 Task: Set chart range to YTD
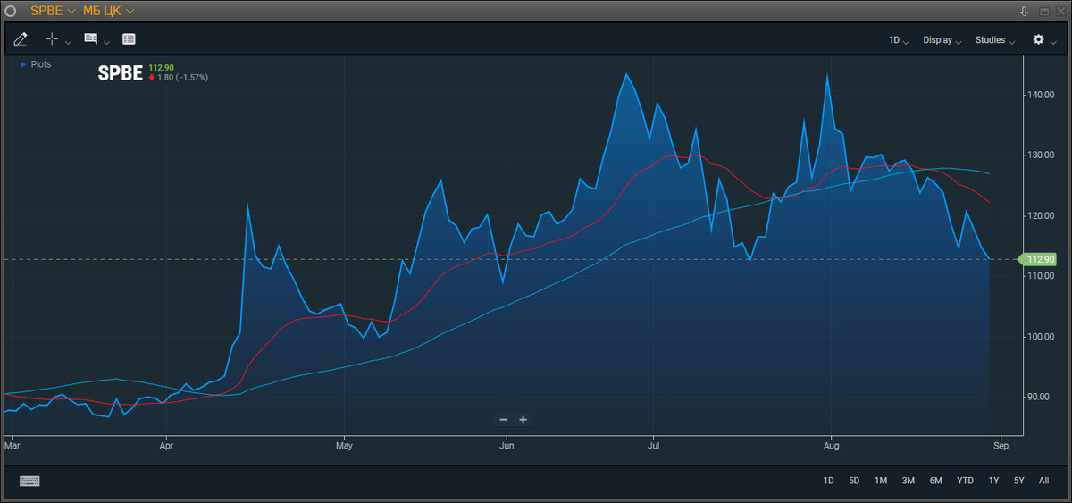coord(965,481)
